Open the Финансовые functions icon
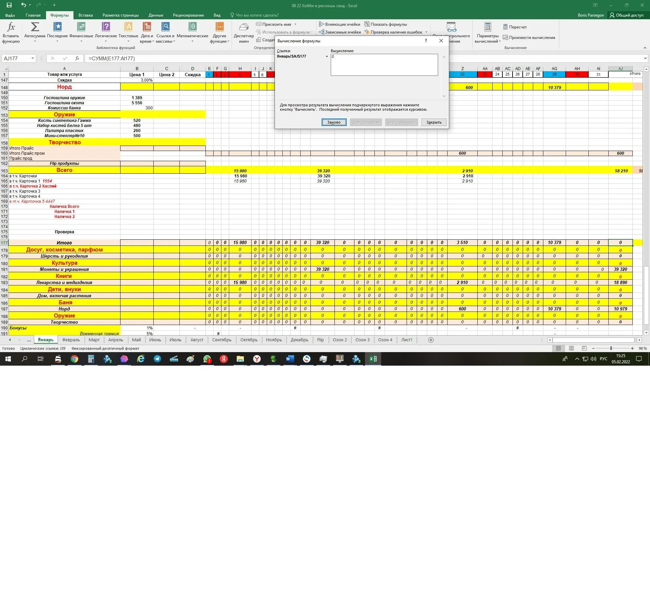 pyautogui.click(x=81, y=27)
